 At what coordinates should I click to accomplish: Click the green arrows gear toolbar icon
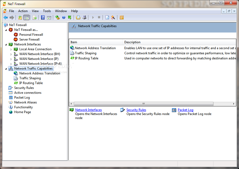(x=57, y=17)
